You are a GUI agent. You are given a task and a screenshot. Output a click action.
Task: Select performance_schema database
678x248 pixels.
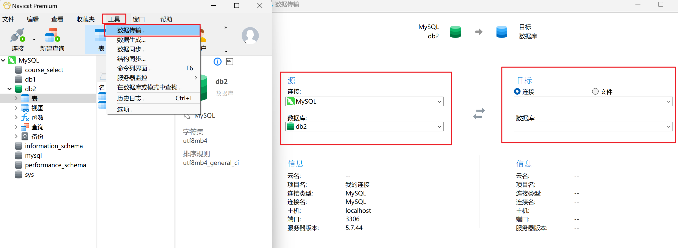tap(55, 165)
